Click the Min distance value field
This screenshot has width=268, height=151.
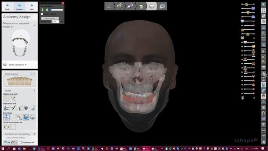(55, 21)
